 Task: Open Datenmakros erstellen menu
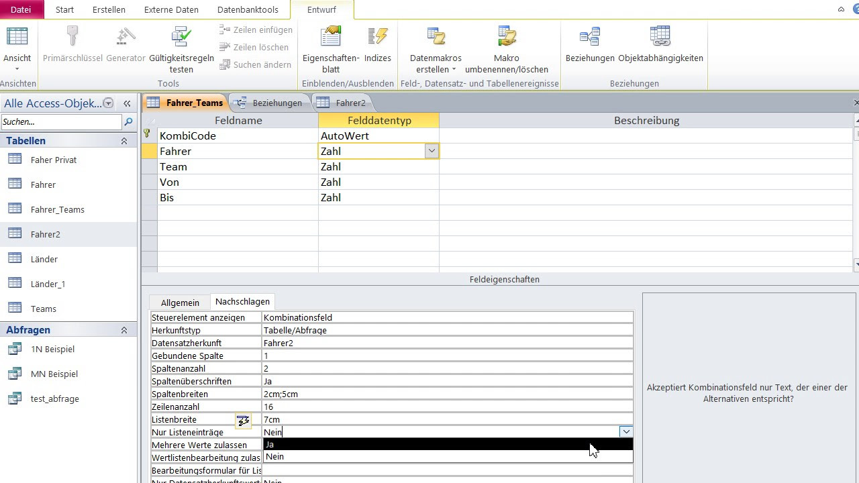coord(436,50)
